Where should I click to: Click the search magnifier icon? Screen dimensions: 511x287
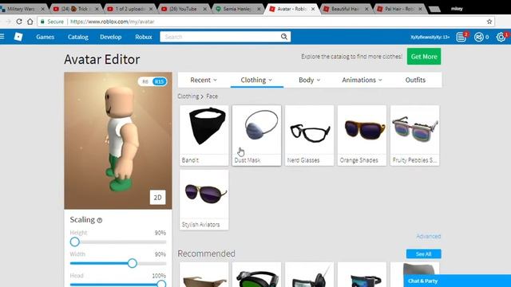[284, 37]
